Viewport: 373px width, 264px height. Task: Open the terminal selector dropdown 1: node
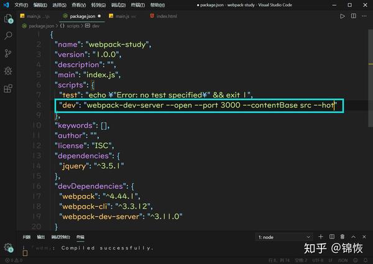(284, 237)
